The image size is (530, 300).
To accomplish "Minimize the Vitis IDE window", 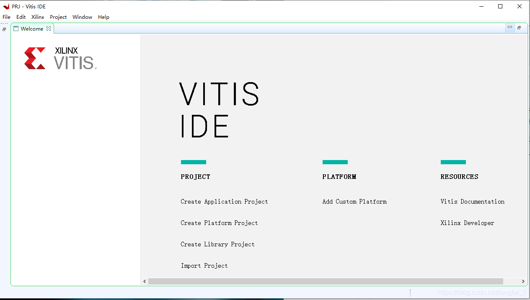I will [x=481, y=6].
